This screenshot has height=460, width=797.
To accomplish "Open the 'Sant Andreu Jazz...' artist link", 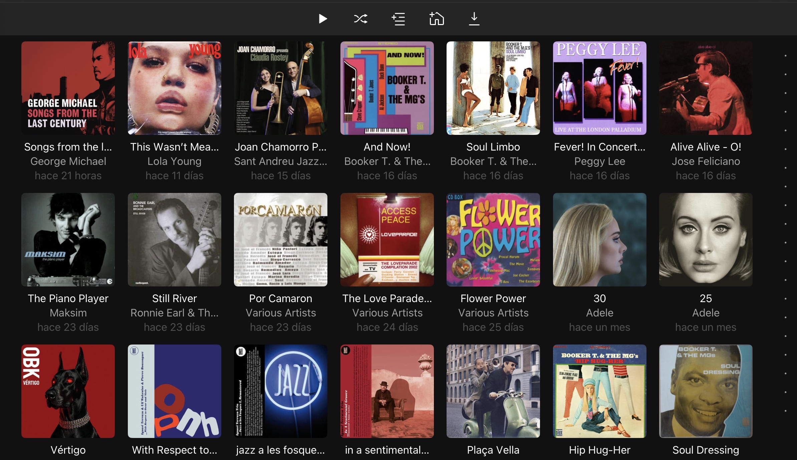I will (280, 161).
